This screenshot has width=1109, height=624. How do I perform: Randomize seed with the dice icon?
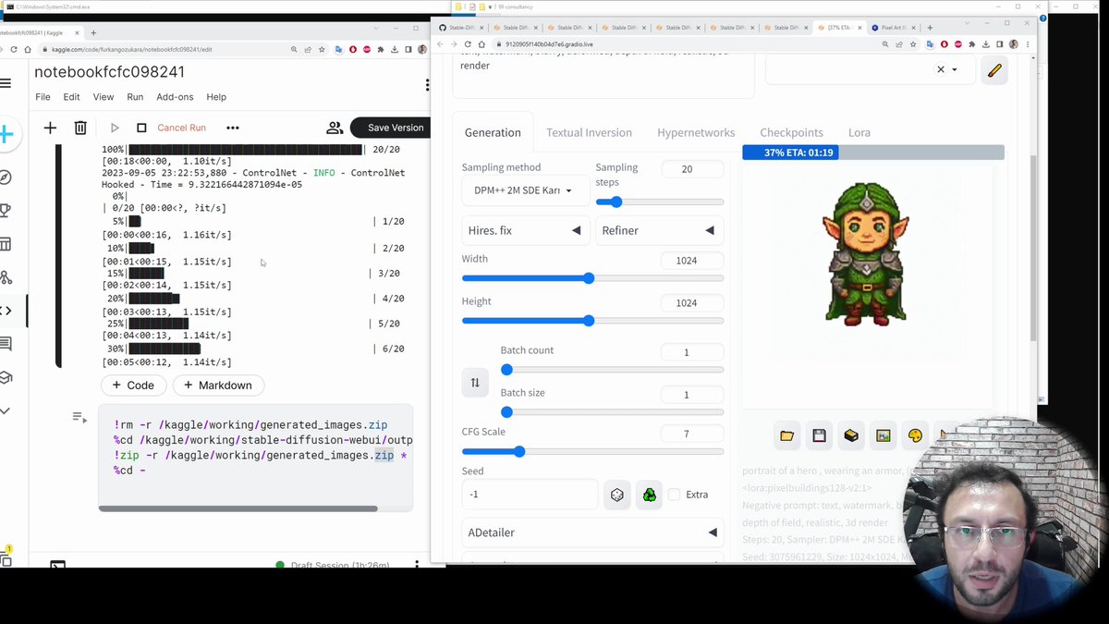tap(617, 495)
